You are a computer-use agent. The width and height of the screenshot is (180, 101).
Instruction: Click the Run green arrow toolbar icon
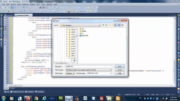click(3, 11)
